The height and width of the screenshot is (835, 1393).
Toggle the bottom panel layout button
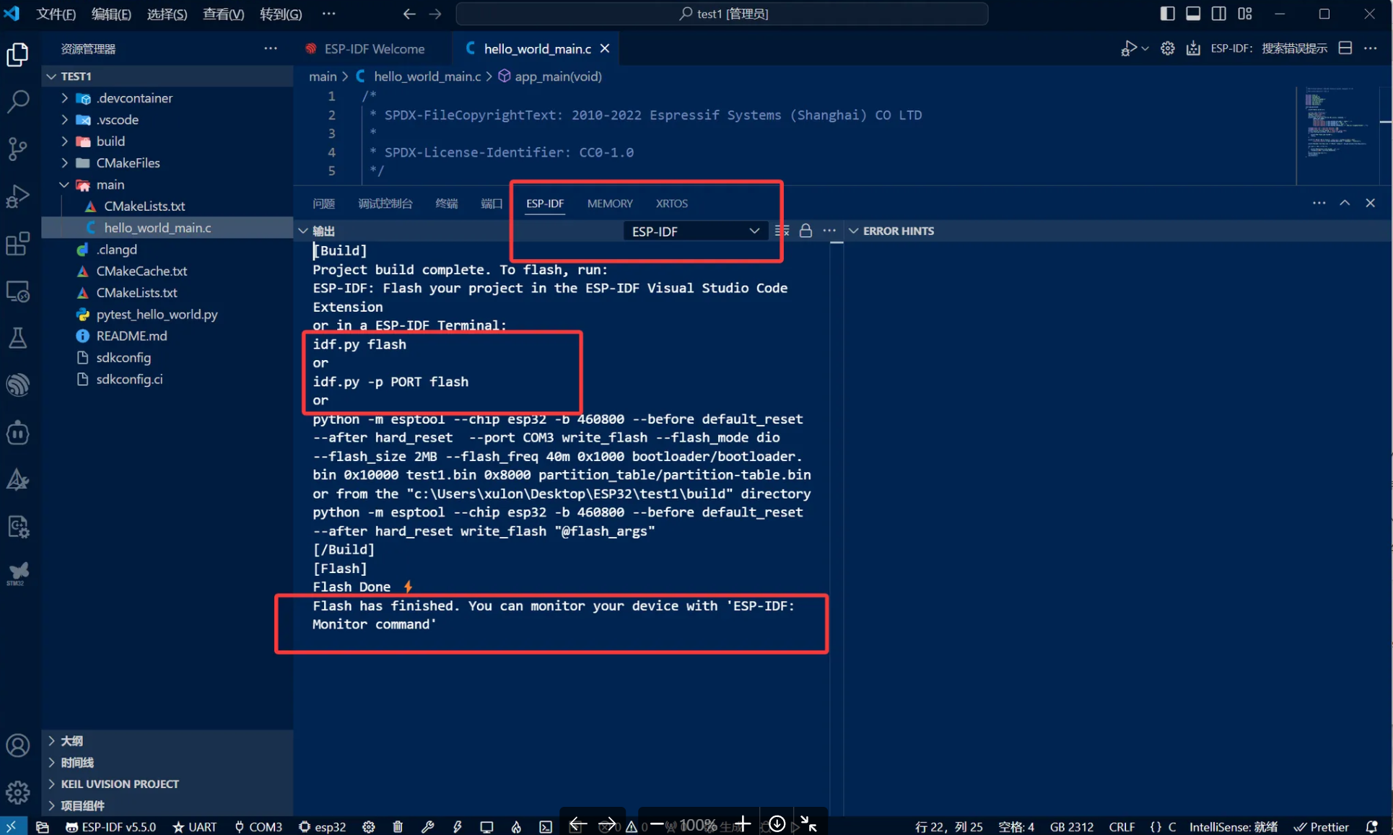coord(1193,14)
